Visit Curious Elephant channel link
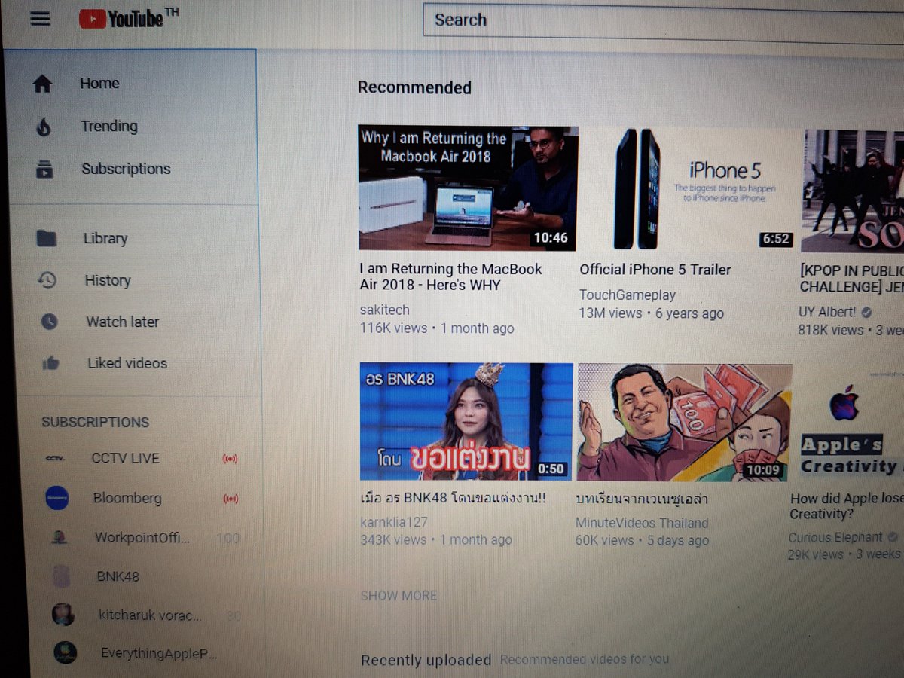Screen dimensions: 904x678 [835, 538]
